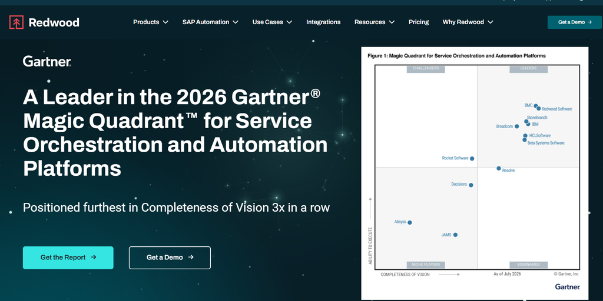Go to the Pricing page

pos(419,22)
